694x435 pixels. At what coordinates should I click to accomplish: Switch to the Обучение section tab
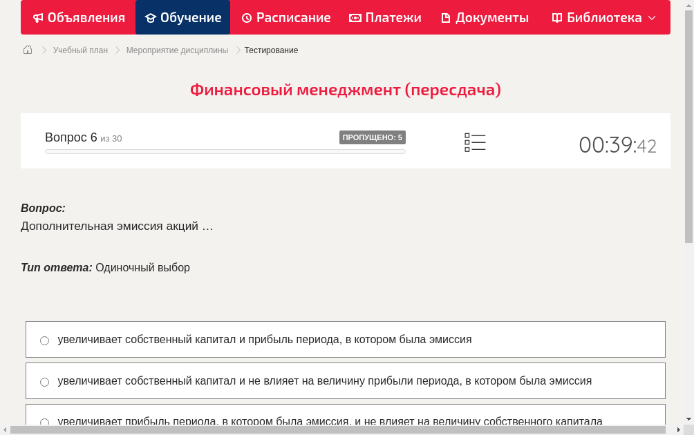[182, 17]
